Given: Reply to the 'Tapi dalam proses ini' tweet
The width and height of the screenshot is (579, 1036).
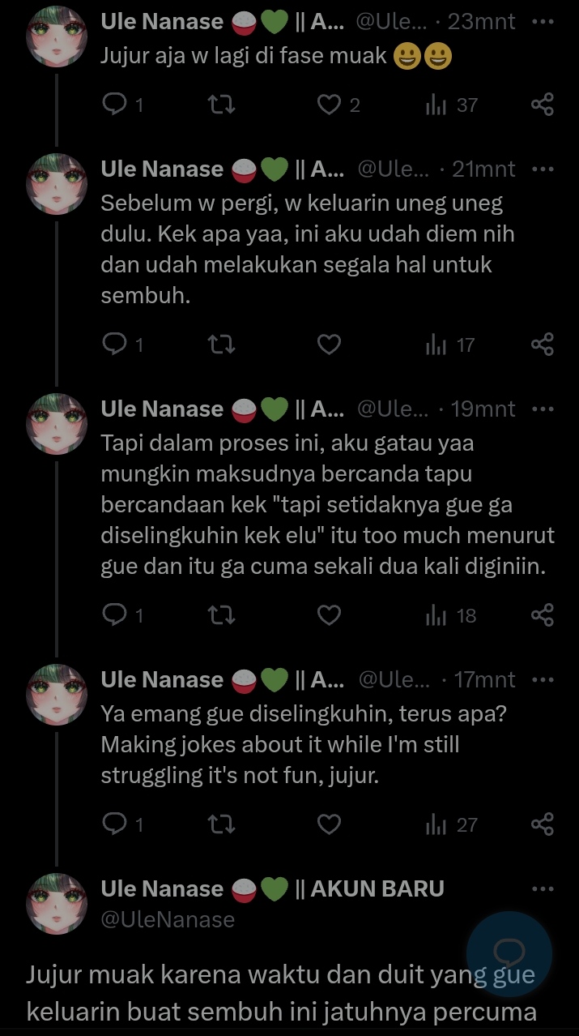Looking at the screenshot, I should 115,616.
